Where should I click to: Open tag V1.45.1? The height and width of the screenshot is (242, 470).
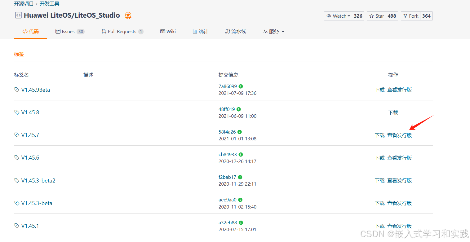click(x=30, y=226)
